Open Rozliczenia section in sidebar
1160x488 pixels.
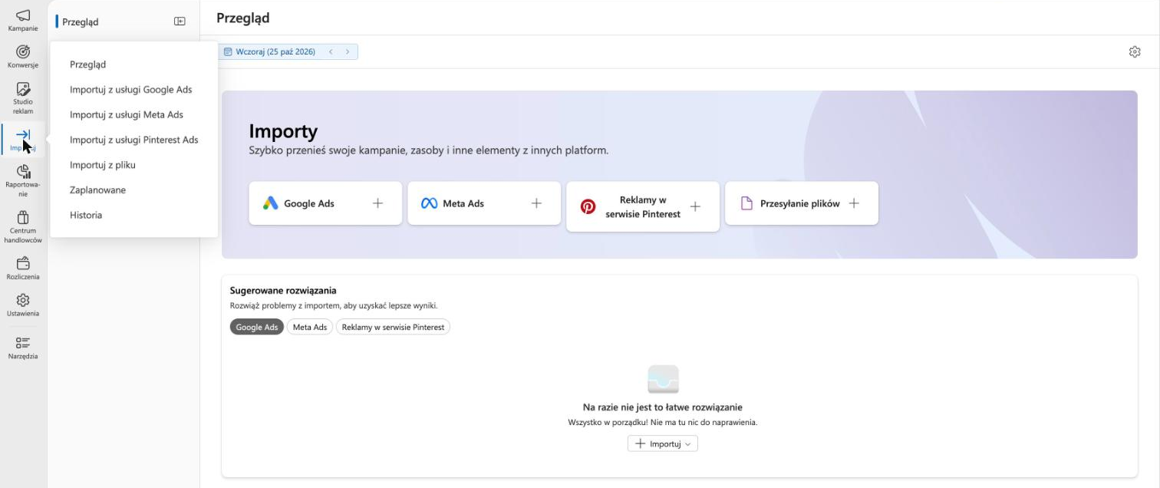click(x=23, y=269)
